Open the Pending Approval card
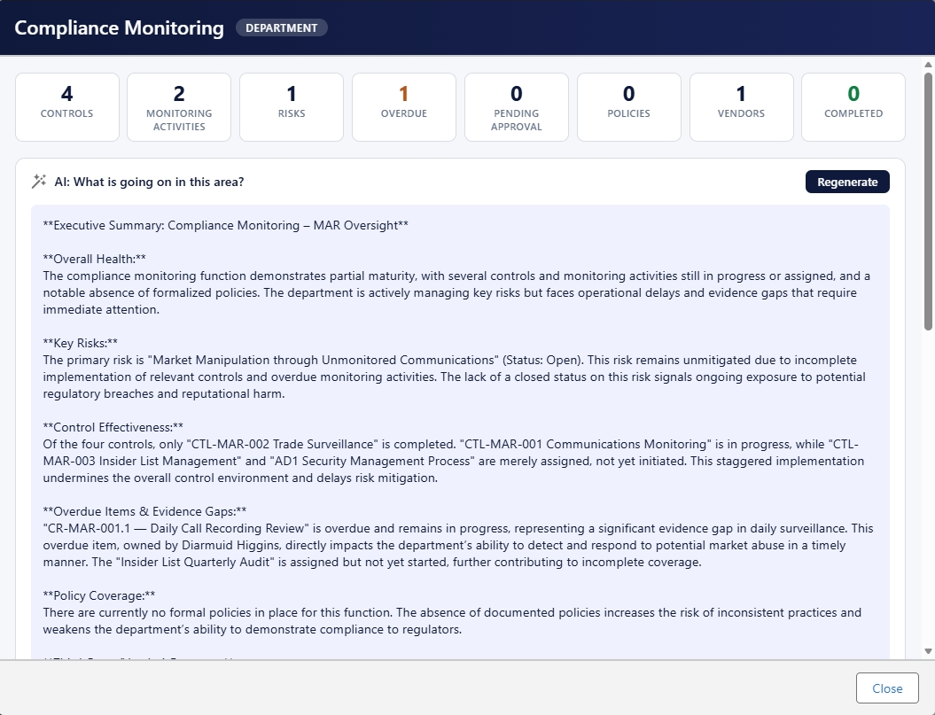The width and height of the screenshot is (935, 715). (x=517, y=107)
